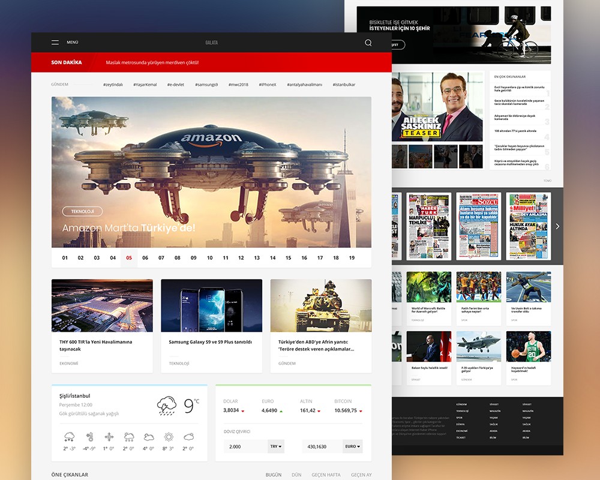The height and width of the screenshot is (480, 600).
Task: Click the snowflake forecast icon
Action: click(109, 437)
